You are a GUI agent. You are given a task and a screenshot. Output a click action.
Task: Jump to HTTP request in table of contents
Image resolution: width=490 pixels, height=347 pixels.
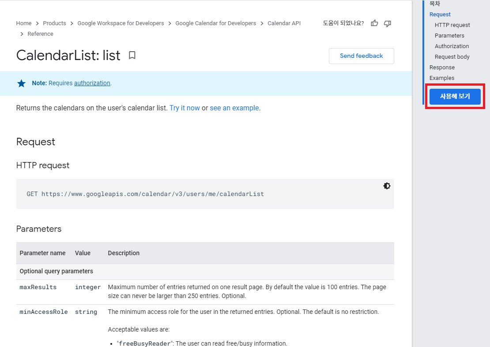452,25
